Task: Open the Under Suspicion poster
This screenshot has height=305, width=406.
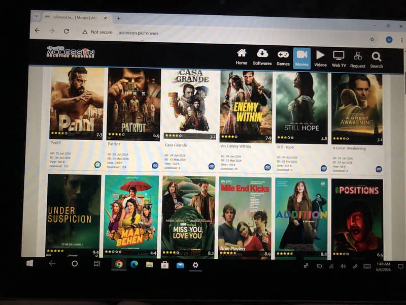Action: pos(73,215)
